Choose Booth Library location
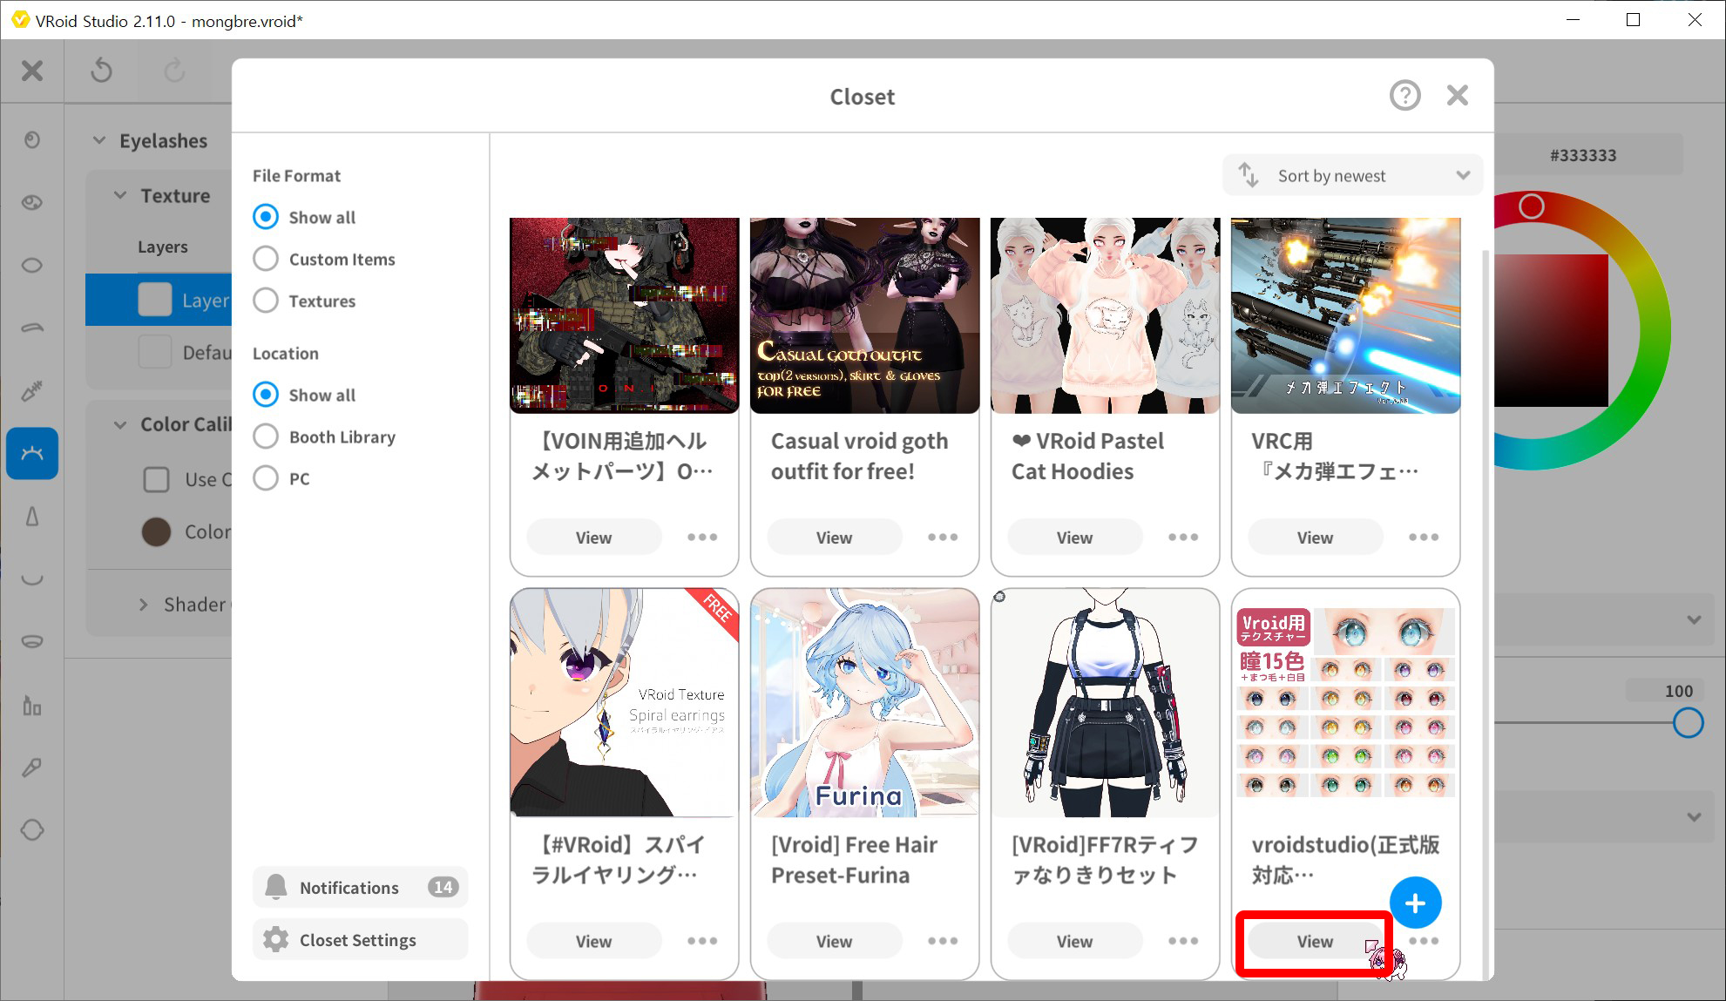The image size is (1726, 1001). [266, 436]
